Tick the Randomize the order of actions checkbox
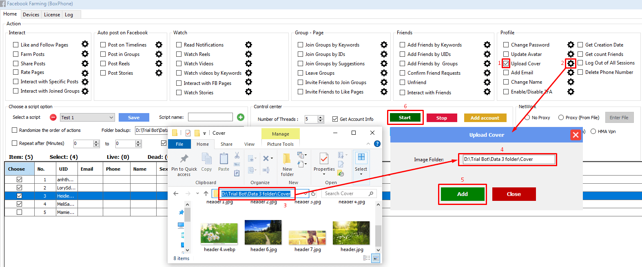The image size is (642, 267). pos(15,130)
